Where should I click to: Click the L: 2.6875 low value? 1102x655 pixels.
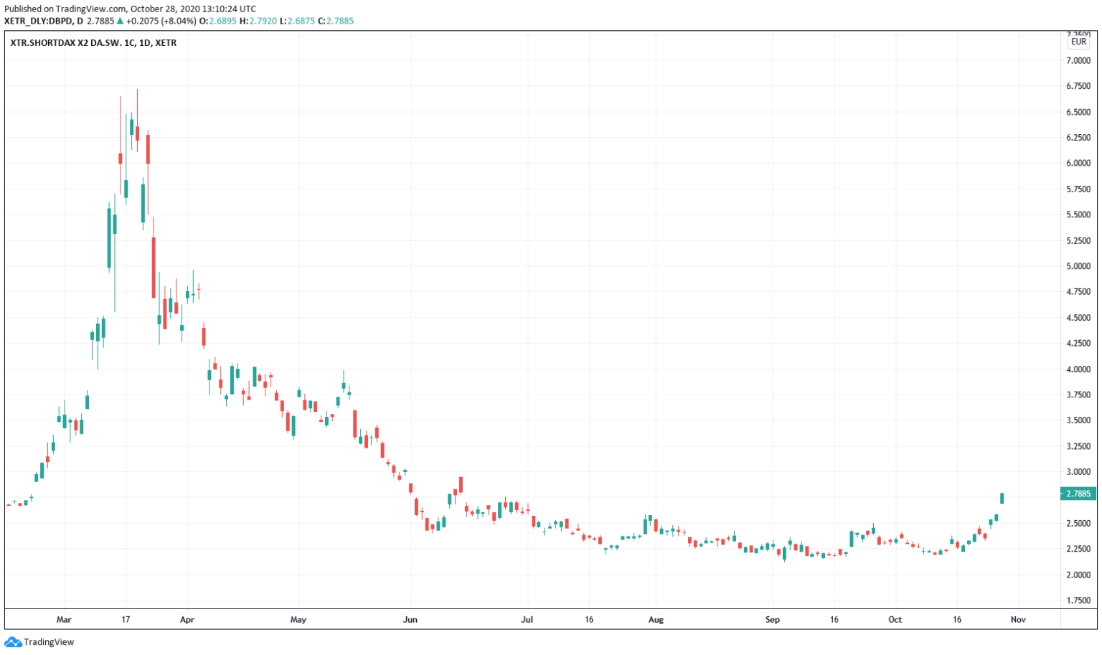point(296,21)
